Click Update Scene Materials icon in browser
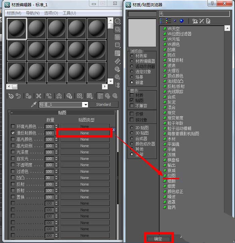Viewport: 235px width, 243px height. coord(195,21)
